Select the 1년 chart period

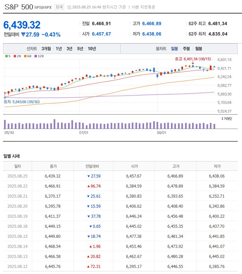click(59, 49)
